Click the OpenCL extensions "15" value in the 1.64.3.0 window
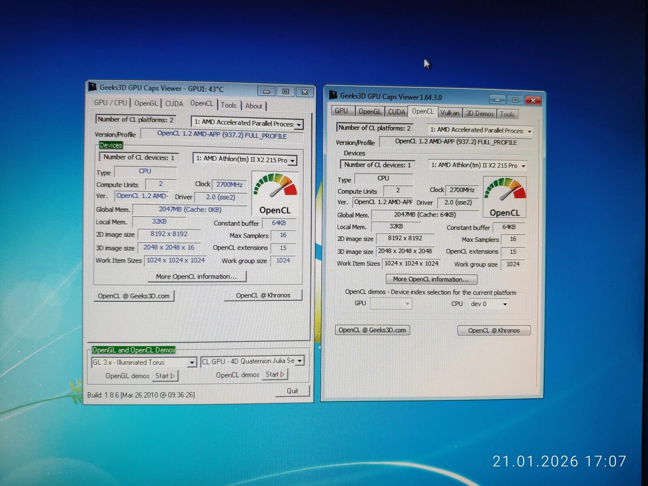Image resolution: width=648 pixels, height=486 pixels. tap(513, 252)
